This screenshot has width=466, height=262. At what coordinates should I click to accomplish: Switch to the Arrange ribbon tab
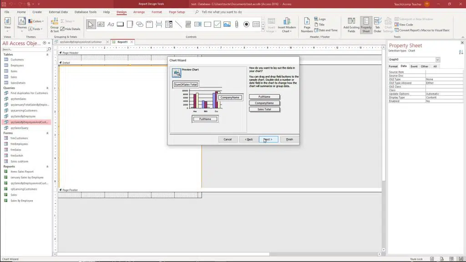point(139,12)
